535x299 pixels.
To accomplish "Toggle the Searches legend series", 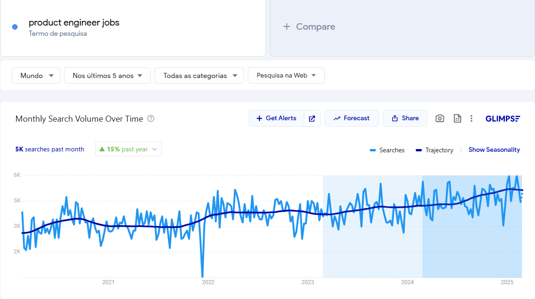I will [x=387, y=150].
